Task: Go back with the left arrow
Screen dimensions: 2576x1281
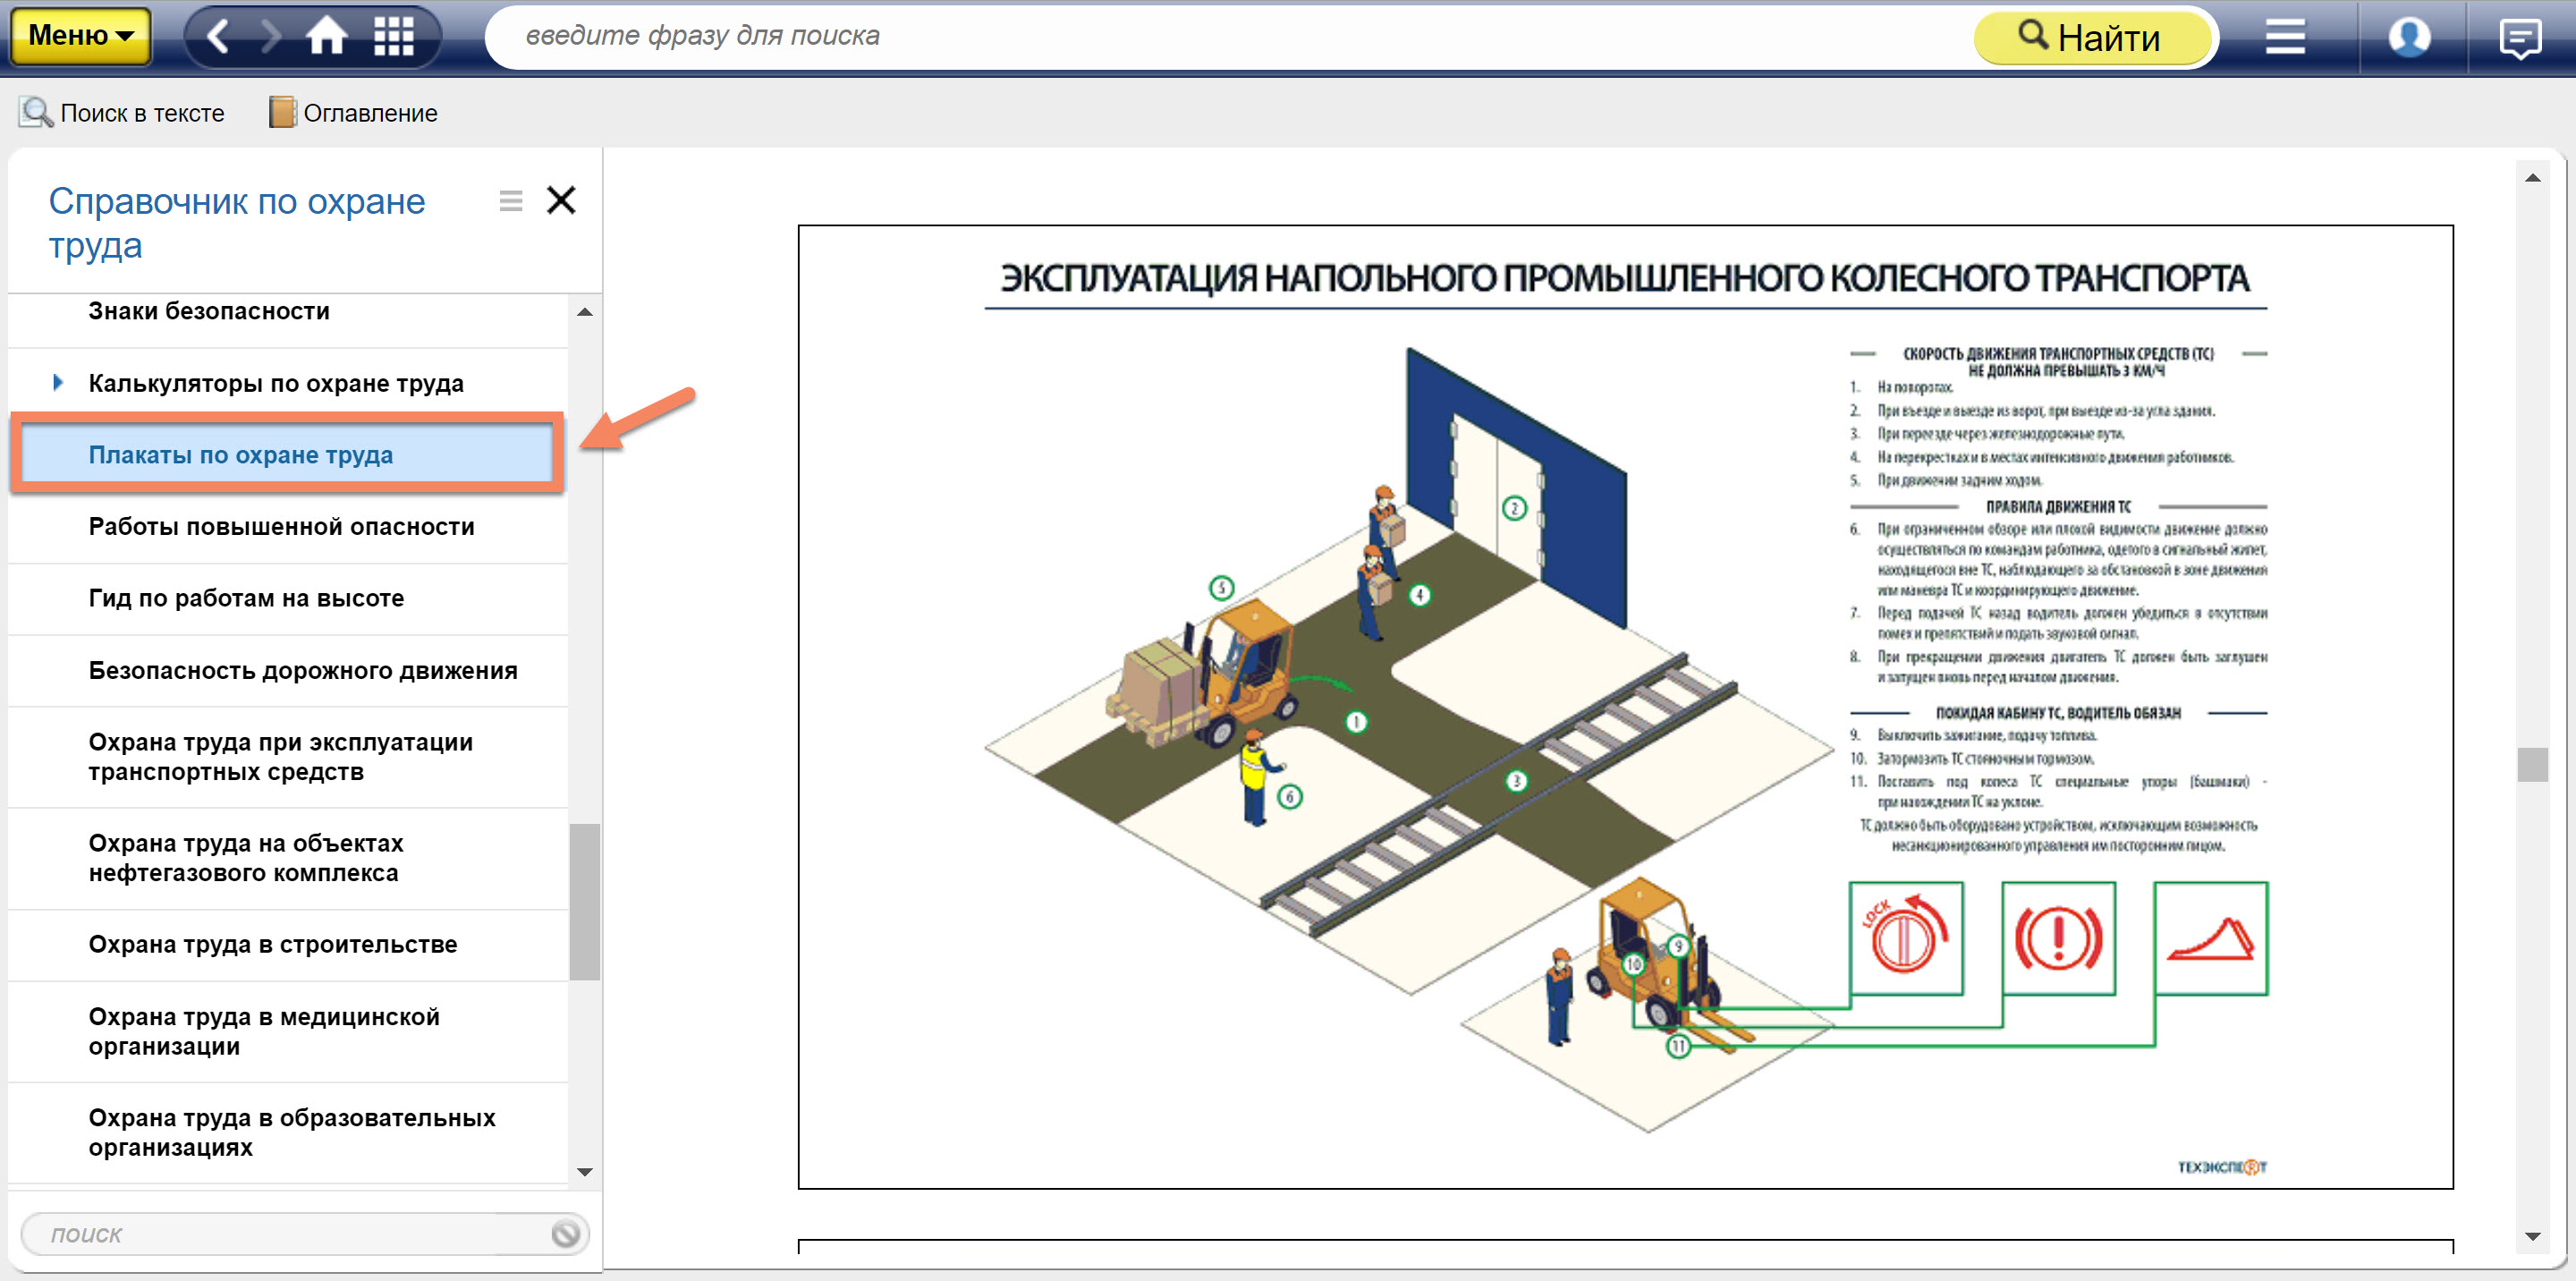Action: 219,37
